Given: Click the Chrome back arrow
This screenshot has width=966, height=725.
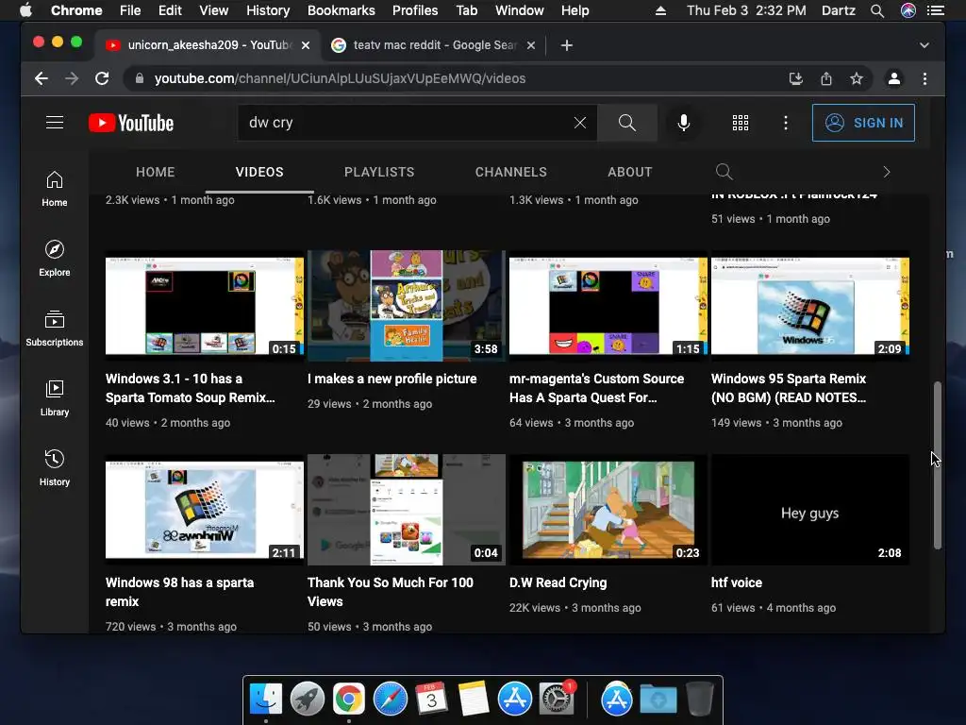Looking at the screenshot, I should pos(42,78).
